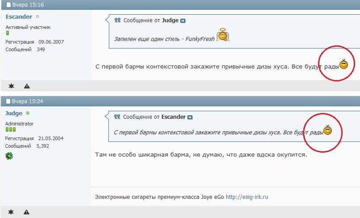This screenshot has height=218, width=360.
Task: Click 'Administrator' user title
Action: coord(19,124)
